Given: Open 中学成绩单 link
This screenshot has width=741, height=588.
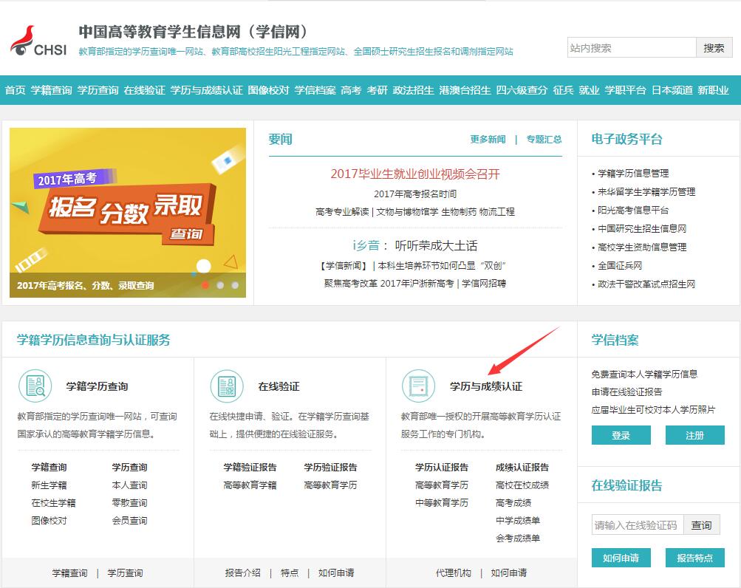Looking at the screenshot, I should 518,520.
